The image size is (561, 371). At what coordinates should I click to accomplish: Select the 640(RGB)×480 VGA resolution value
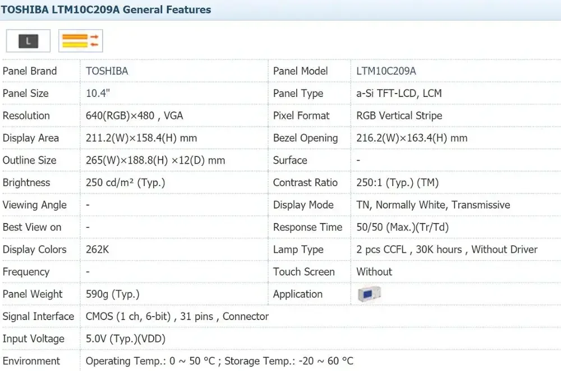point(134,116)
